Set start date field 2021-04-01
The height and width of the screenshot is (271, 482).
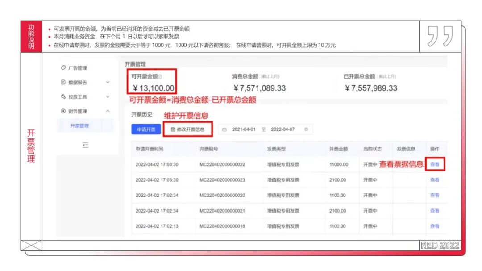[x=244, y=129]
